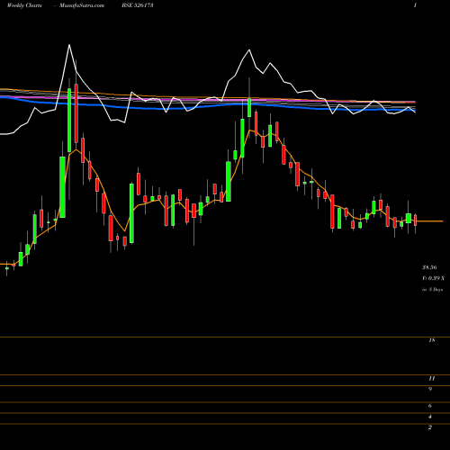Click the last red candle on the right
The width and height of the screenshot is (450, 450).
pos(416,220)
